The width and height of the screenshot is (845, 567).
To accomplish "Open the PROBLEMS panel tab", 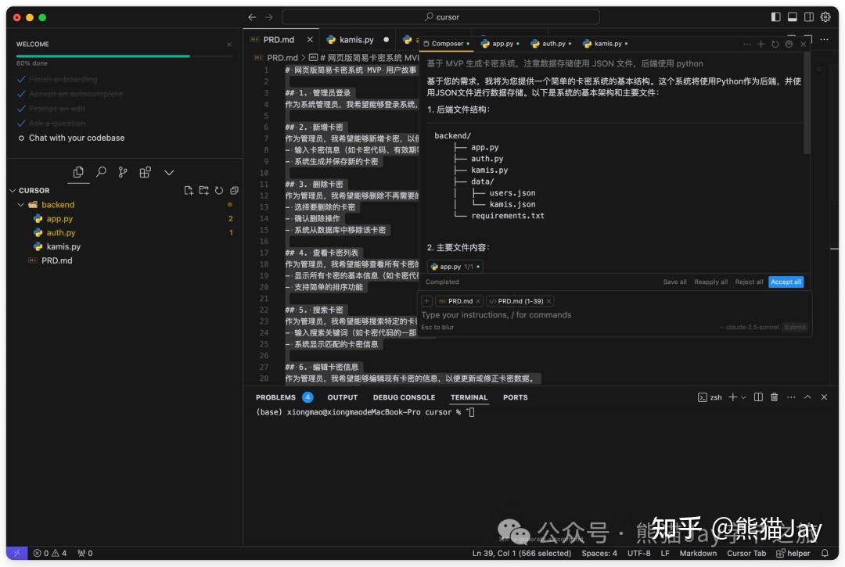I will (x=276, y=397).
